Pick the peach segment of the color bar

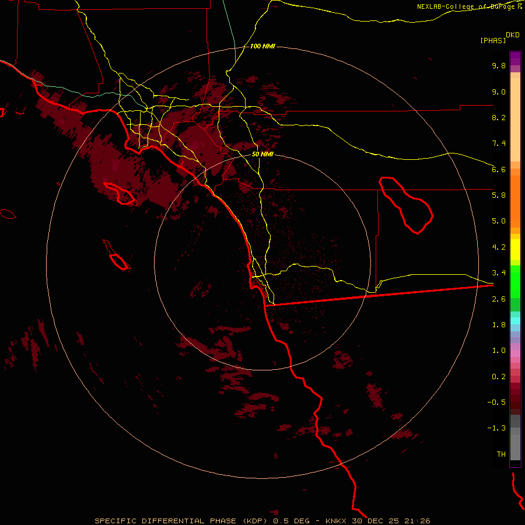pos(515,120)
